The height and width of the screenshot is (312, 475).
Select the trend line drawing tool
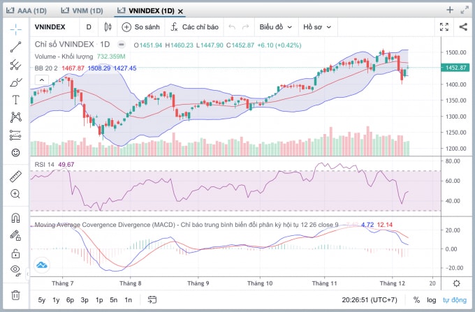(16, 47)
